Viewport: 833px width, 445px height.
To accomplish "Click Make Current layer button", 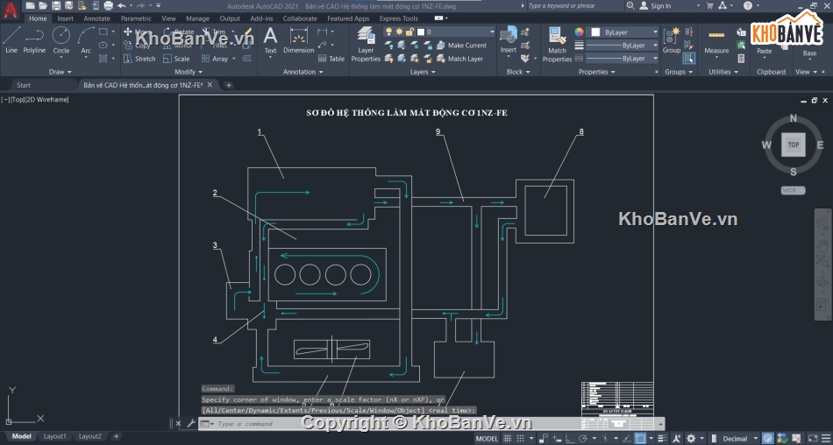I will tap(461, 46).
